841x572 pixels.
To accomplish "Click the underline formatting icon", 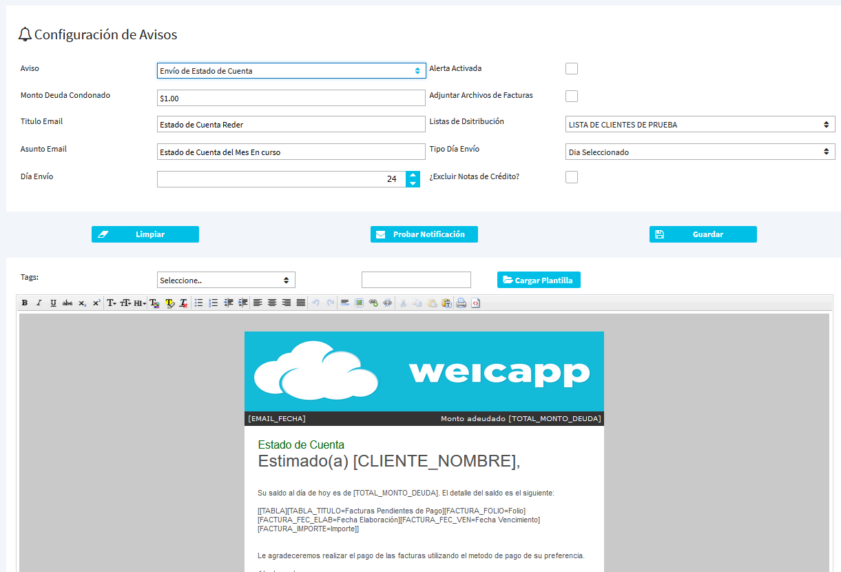I will 53,303.
